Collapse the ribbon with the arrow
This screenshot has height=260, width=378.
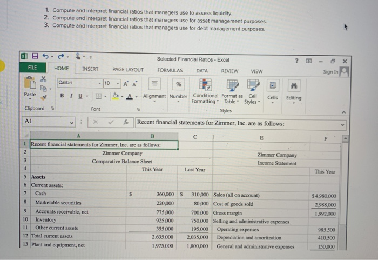coord(344,112)
